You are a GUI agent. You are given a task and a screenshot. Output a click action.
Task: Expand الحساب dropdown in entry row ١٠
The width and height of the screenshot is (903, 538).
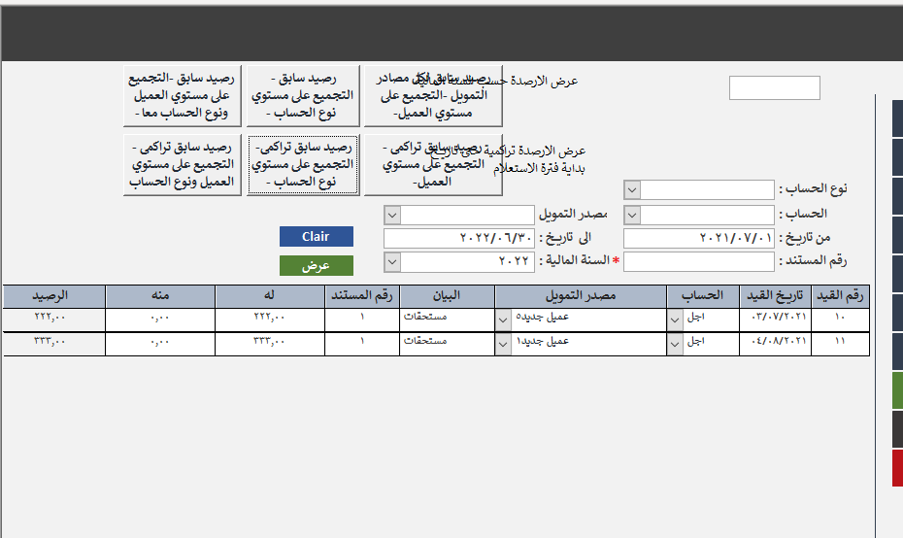click(675, 319)
